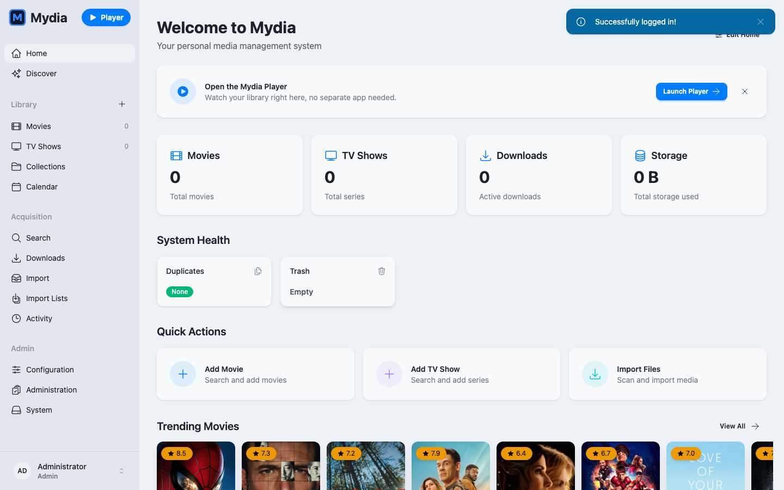Click Import Files quick action
The height and width of the screenshot is (490, 784).
coord(667,374)
